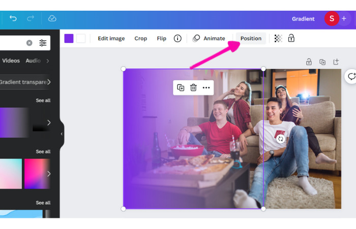
Task: Open the more options three dots menu
Action: [206, 88]
